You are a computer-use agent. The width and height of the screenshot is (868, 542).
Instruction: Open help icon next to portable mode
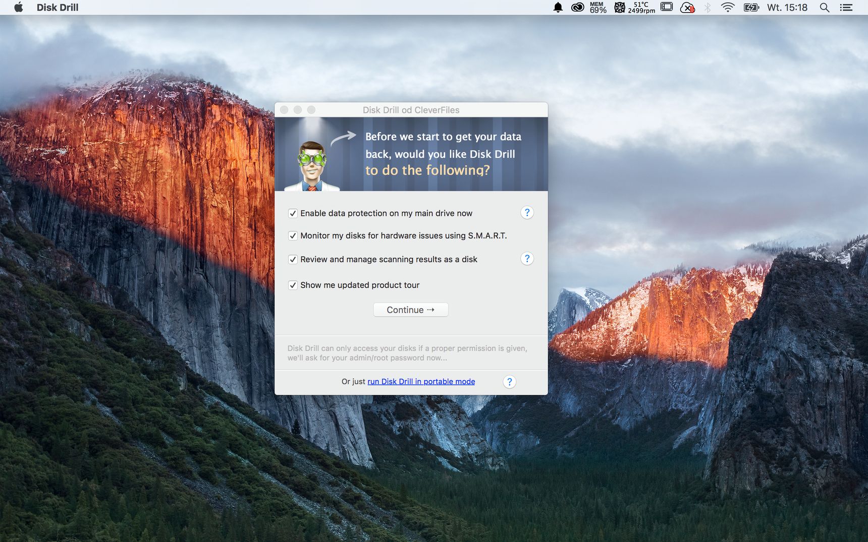click(509, 382)
